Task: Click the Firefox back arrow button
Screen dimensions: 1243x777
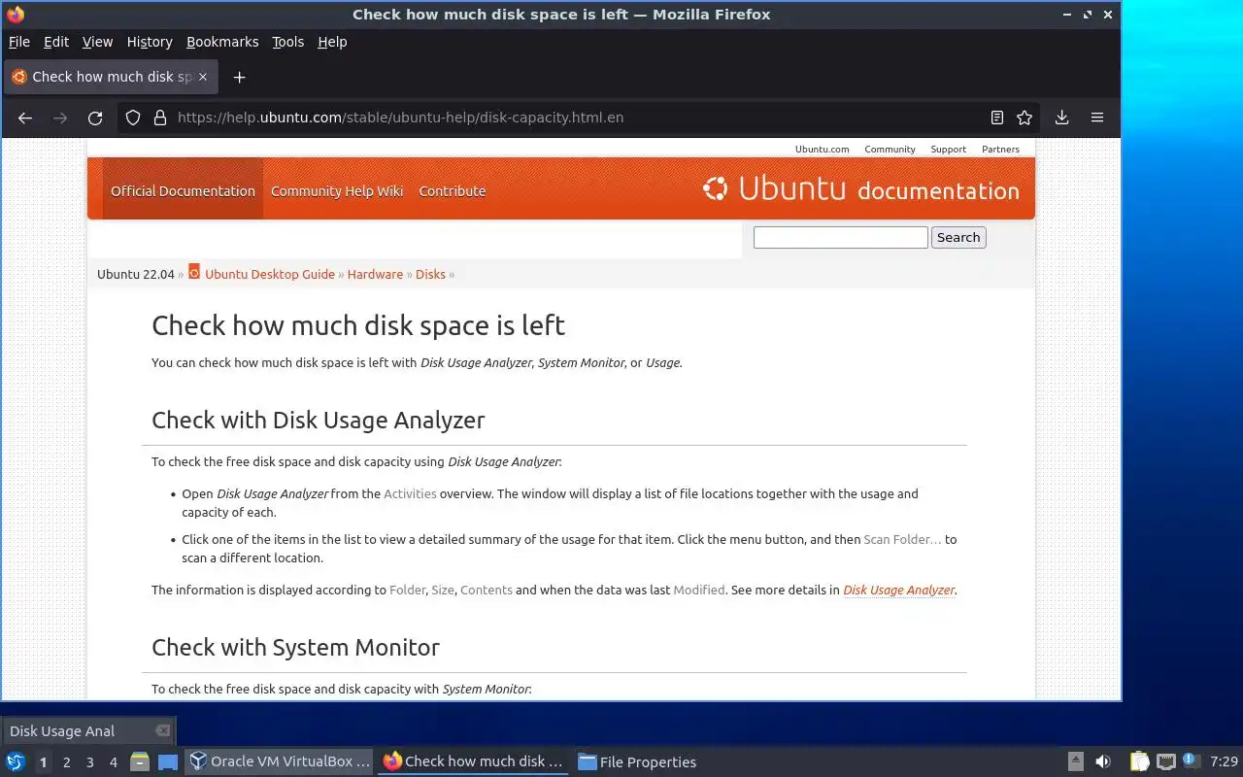Action: pos(25,118)
